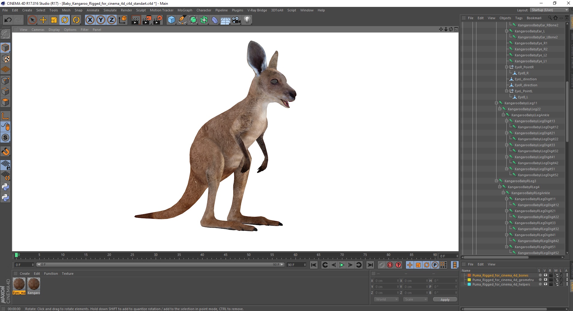Open the Coordinate System toggle icon
Screen dimensions: 573x311
[123, 20]
